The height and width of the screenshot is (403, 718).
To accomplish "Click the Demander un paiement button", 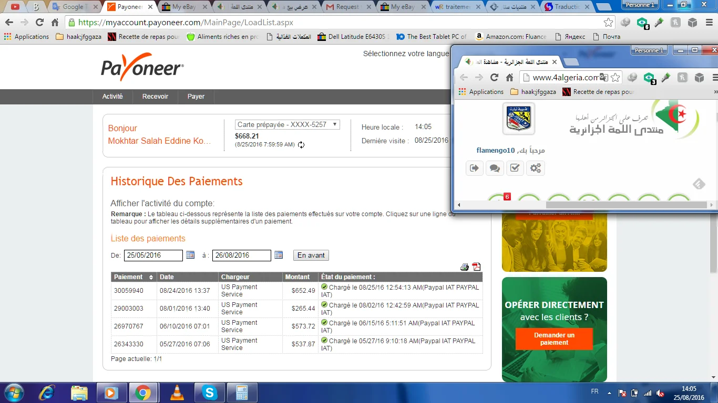I will 554,339.
